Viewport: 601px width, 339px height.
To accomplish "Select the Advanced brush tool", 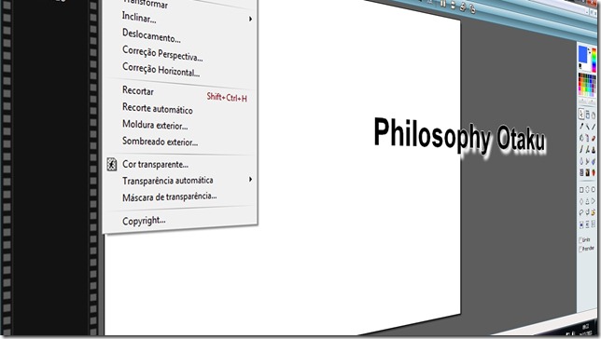I will tap(588, 150).
